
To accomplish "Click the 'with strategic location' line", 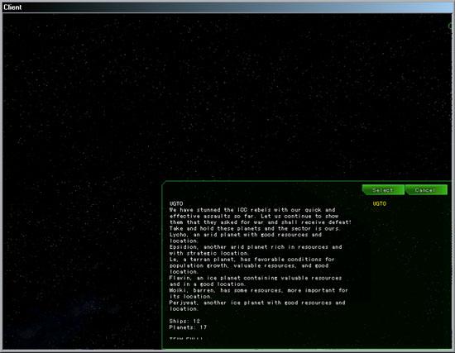I will (x=208, y=253).
